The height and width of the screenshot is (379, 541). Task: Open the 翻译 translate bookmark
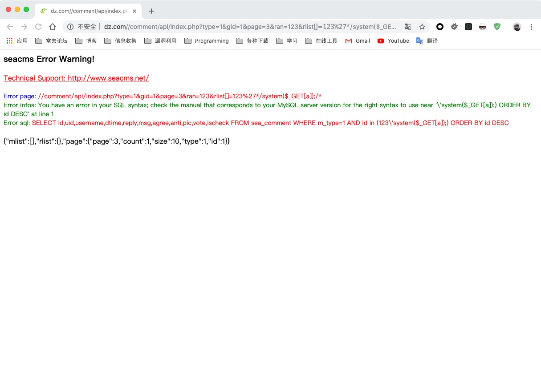[x=427, y=40]
